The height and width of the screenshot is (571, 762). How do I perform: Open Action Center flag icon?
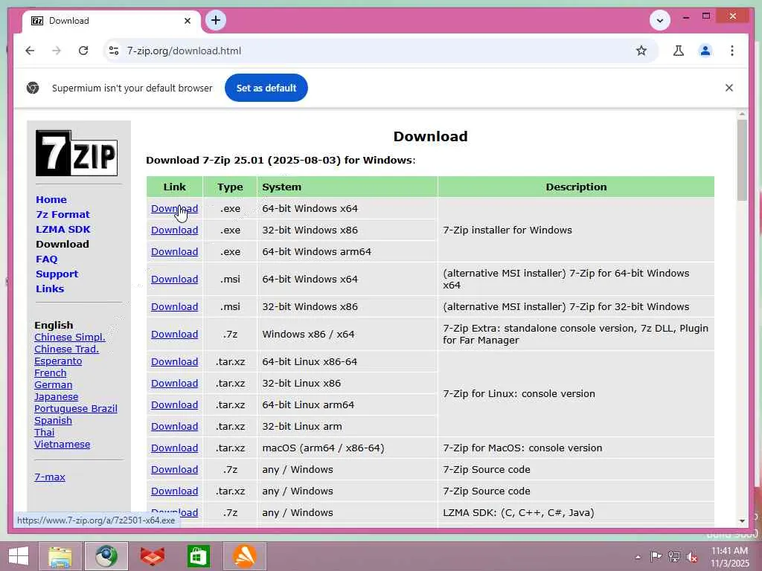[656, 556]
